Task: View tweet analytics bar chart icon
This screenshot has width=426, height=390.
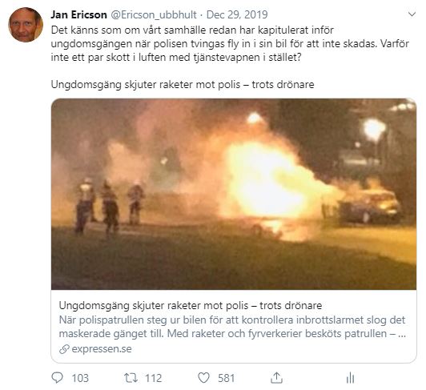Action: [350, 378]
